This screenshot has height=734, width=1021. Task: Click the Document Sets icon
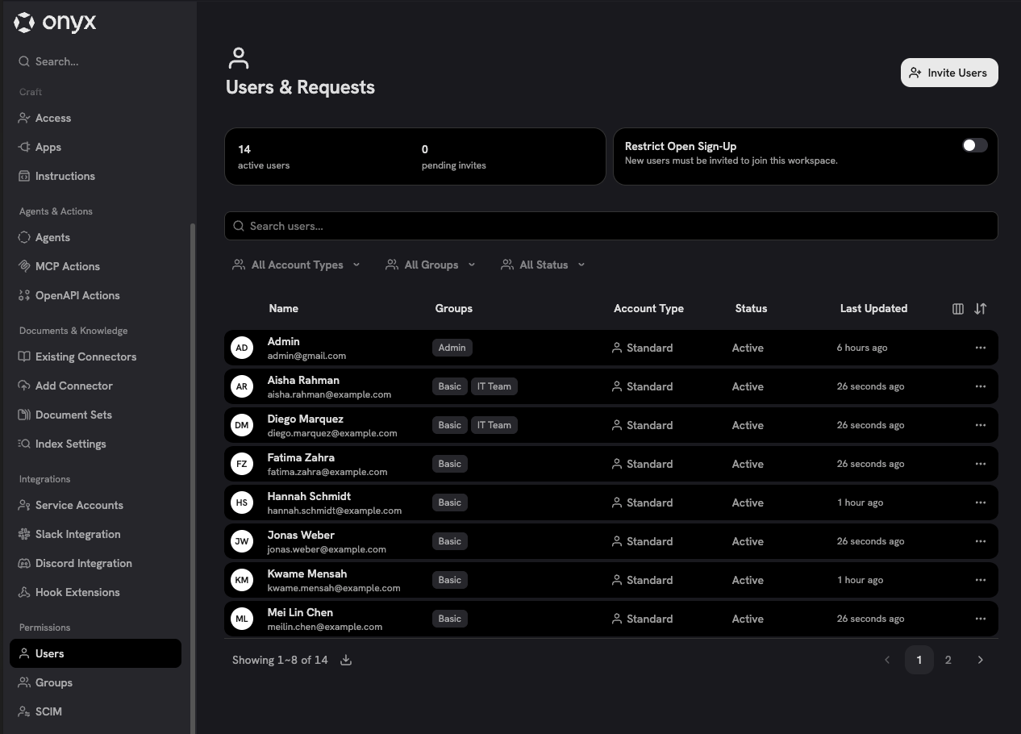point(24,415)
